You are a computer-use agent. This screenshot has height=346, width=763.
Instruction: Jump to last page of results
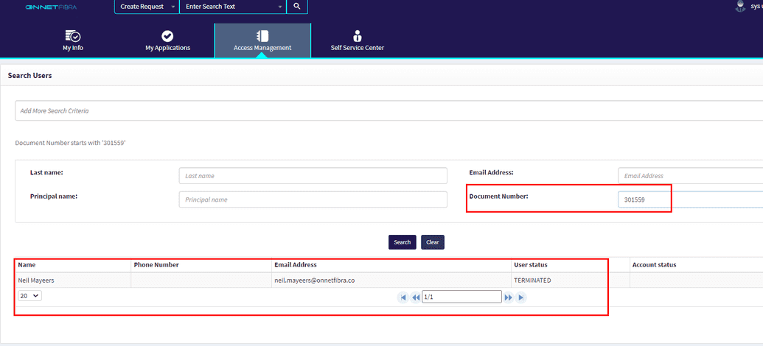521,297
